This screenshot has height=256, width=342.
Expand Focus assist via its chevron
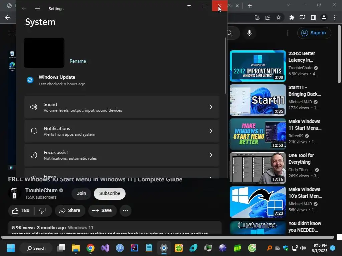tap(211, 155)
